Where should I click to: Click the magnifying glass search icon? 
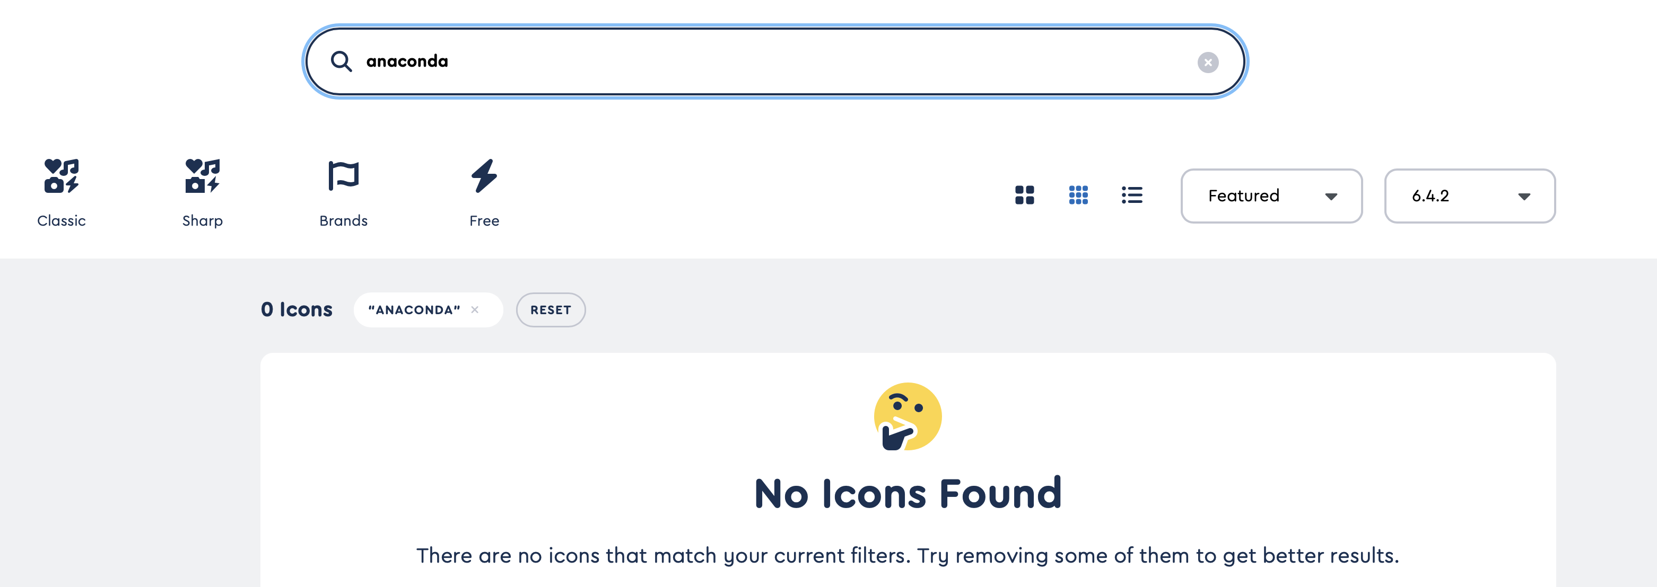pos(342,61)
